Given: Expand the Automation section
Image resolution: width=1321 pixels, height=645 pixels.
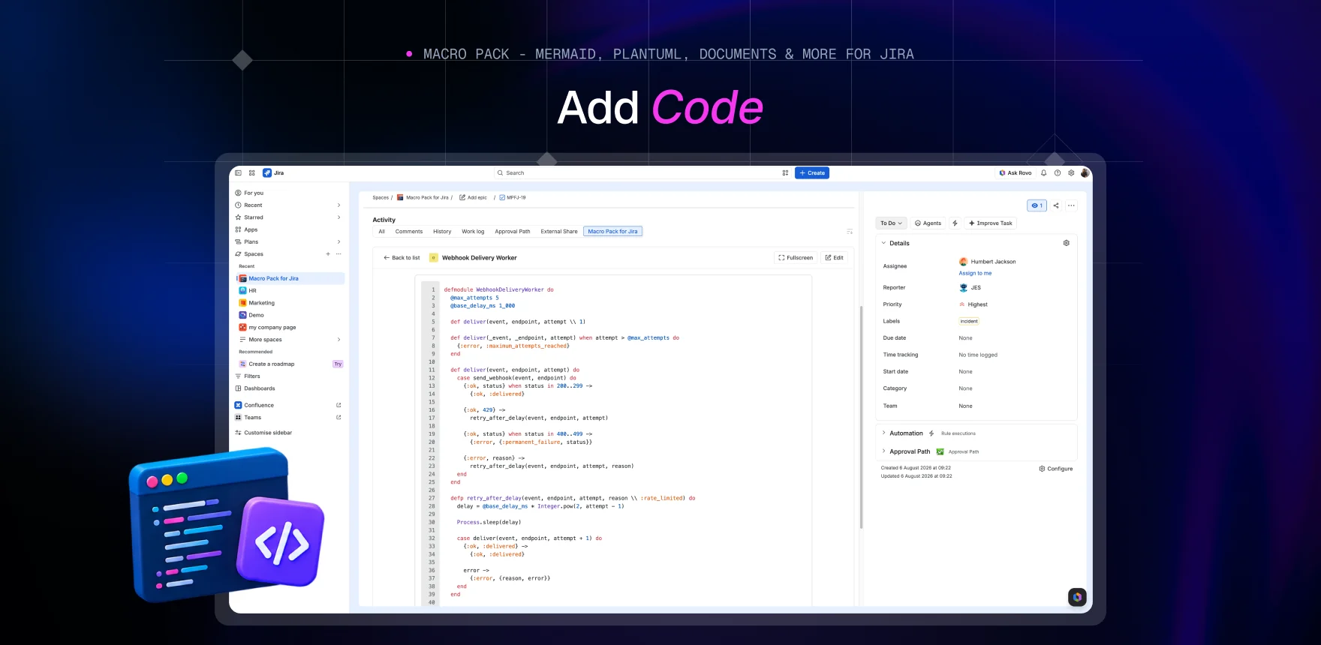Looking at the screenshot, I should click(883, 433).
